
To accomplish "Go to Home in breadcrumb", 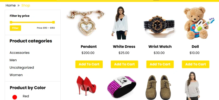I will point(11,5).
